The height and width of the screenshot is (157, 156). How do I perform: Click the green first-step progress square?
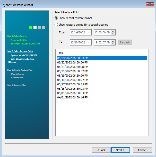[x=31, y=27]
